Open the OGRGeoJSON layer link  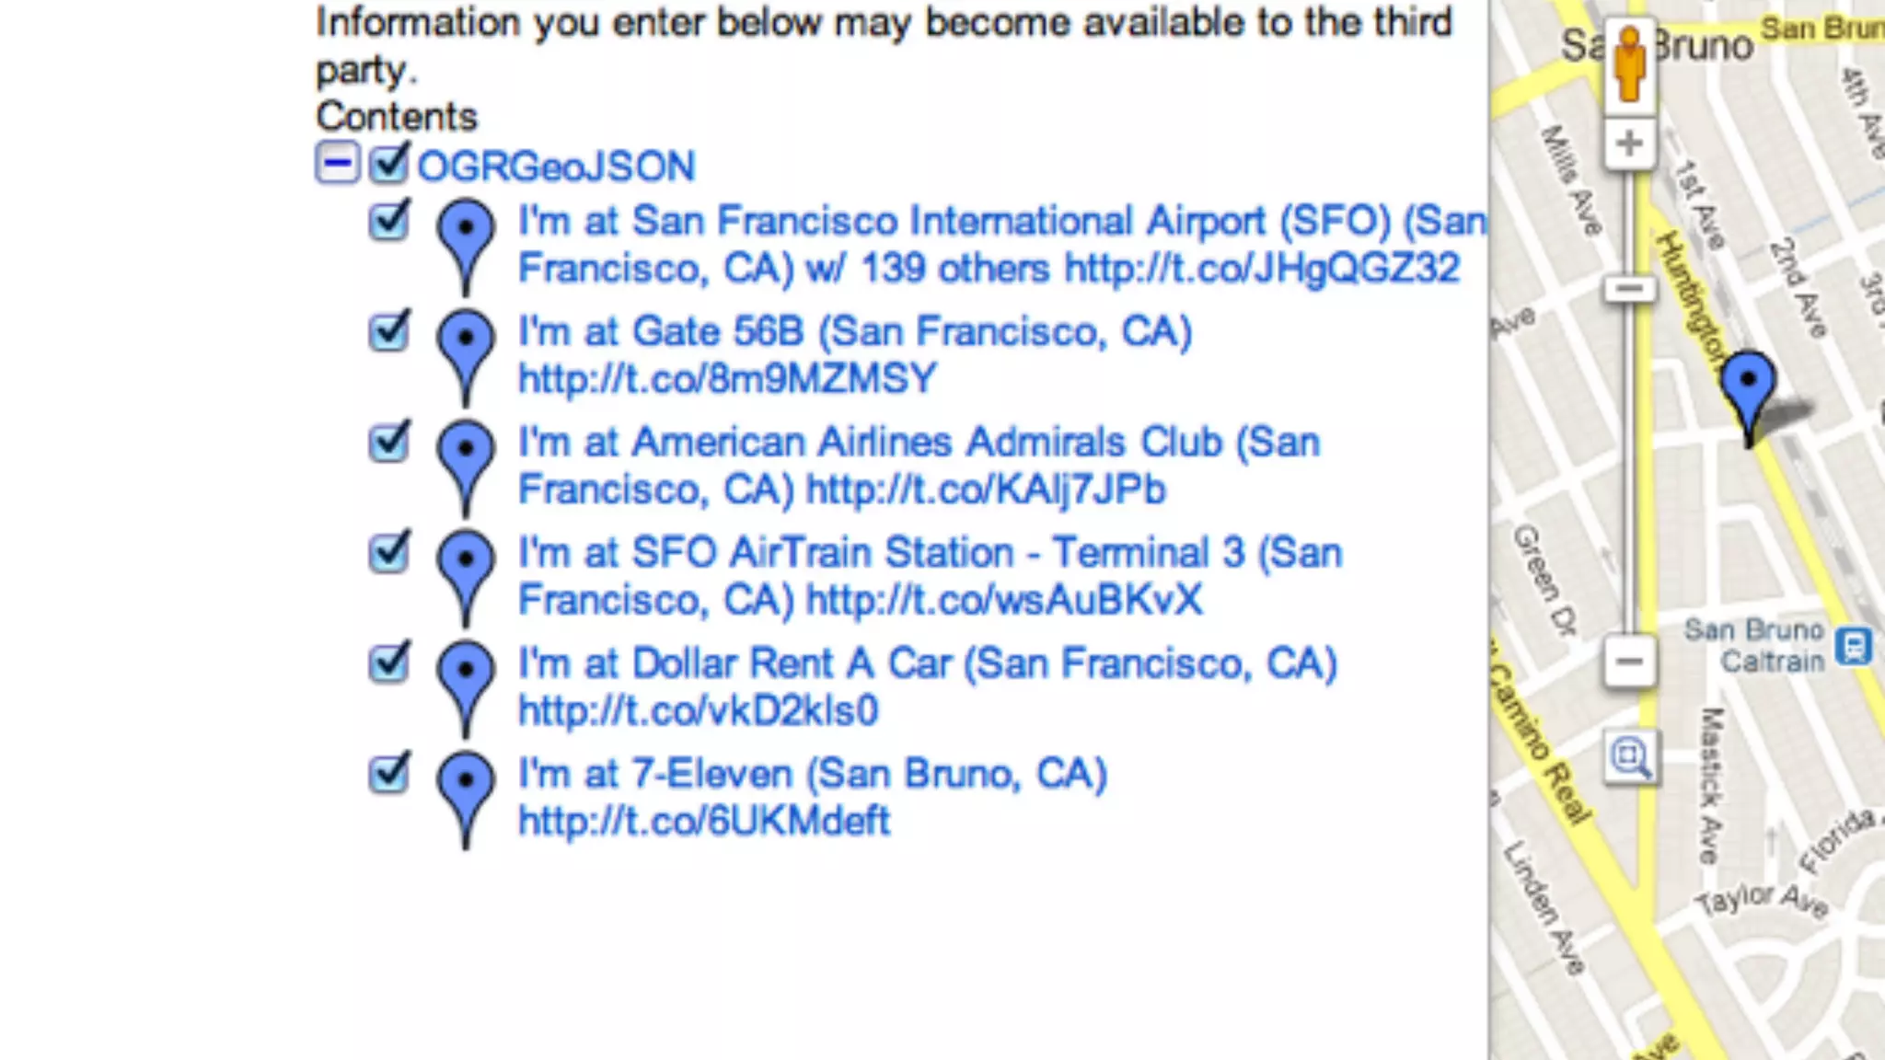coord(556,167)
